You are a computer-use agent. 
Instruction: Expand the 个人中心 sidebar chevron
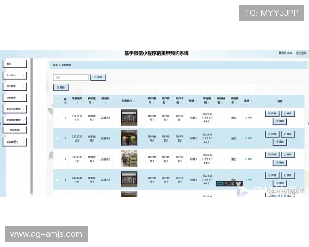[x=24, y=75]
